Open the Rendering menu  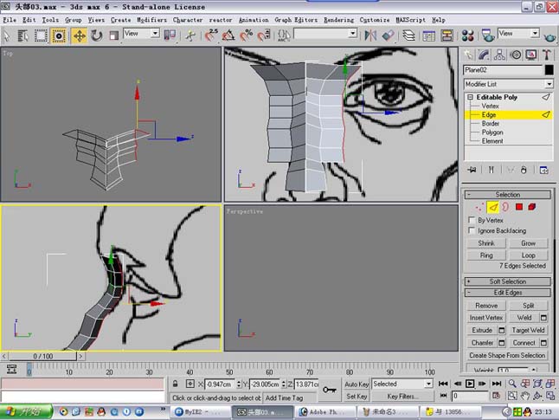point(339,20)
